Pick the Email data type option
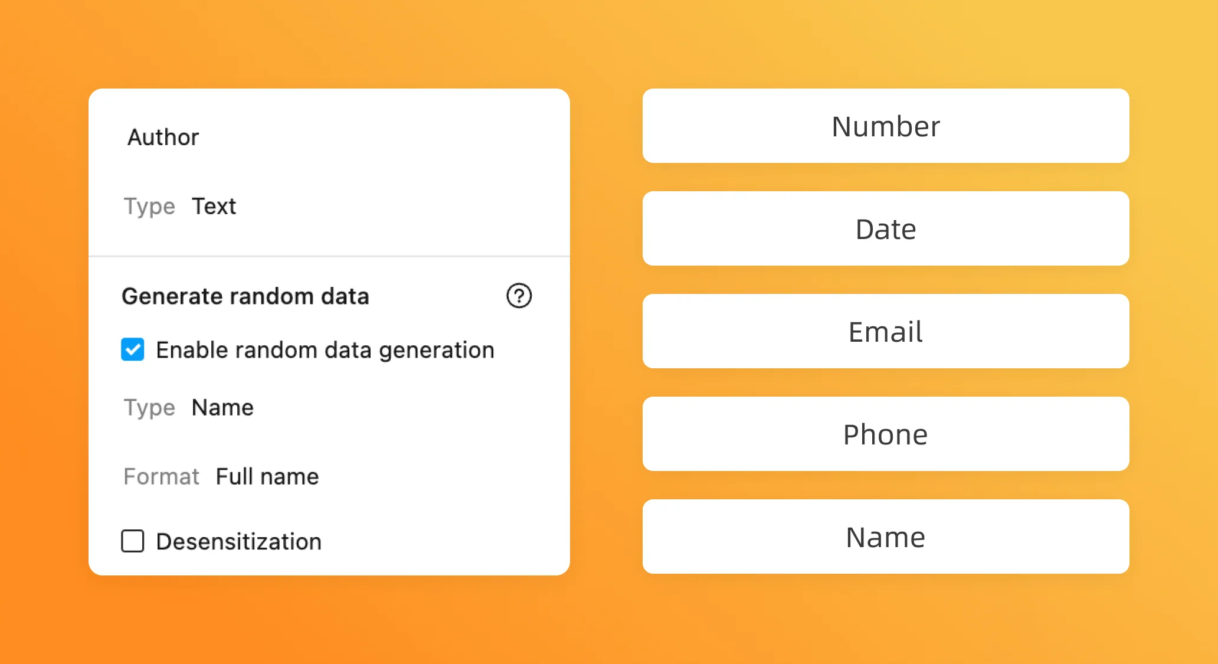 pos(885,332)
